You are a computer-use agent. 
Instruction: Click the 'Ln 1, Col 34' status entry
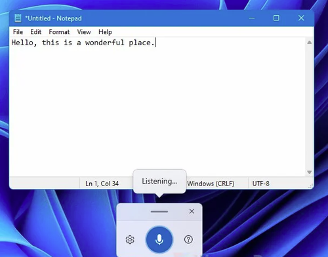(102, 184)
